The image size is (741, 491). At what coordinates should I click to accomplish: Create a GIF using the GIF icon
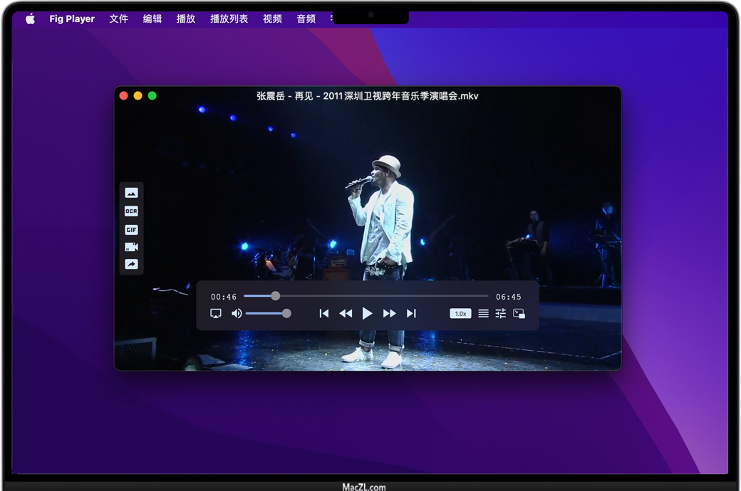coord(131,230)
